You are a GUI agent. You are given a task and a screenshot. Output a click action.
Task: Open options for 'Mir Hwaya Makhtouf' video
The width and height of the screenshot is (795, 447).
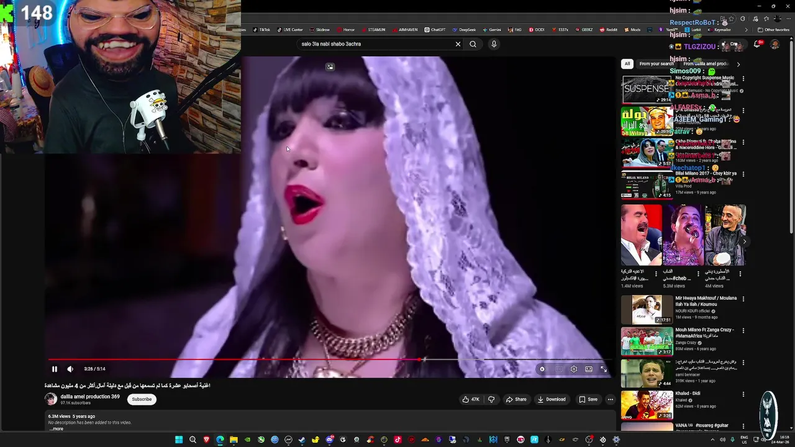743,299
